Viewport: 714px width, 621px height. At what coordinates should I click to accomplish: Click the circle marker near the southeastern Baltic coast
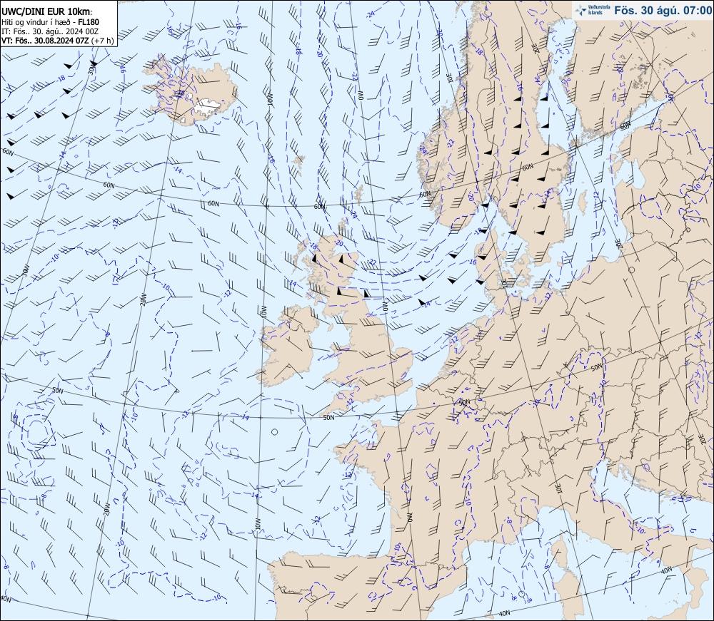click(x=632, y=270)
